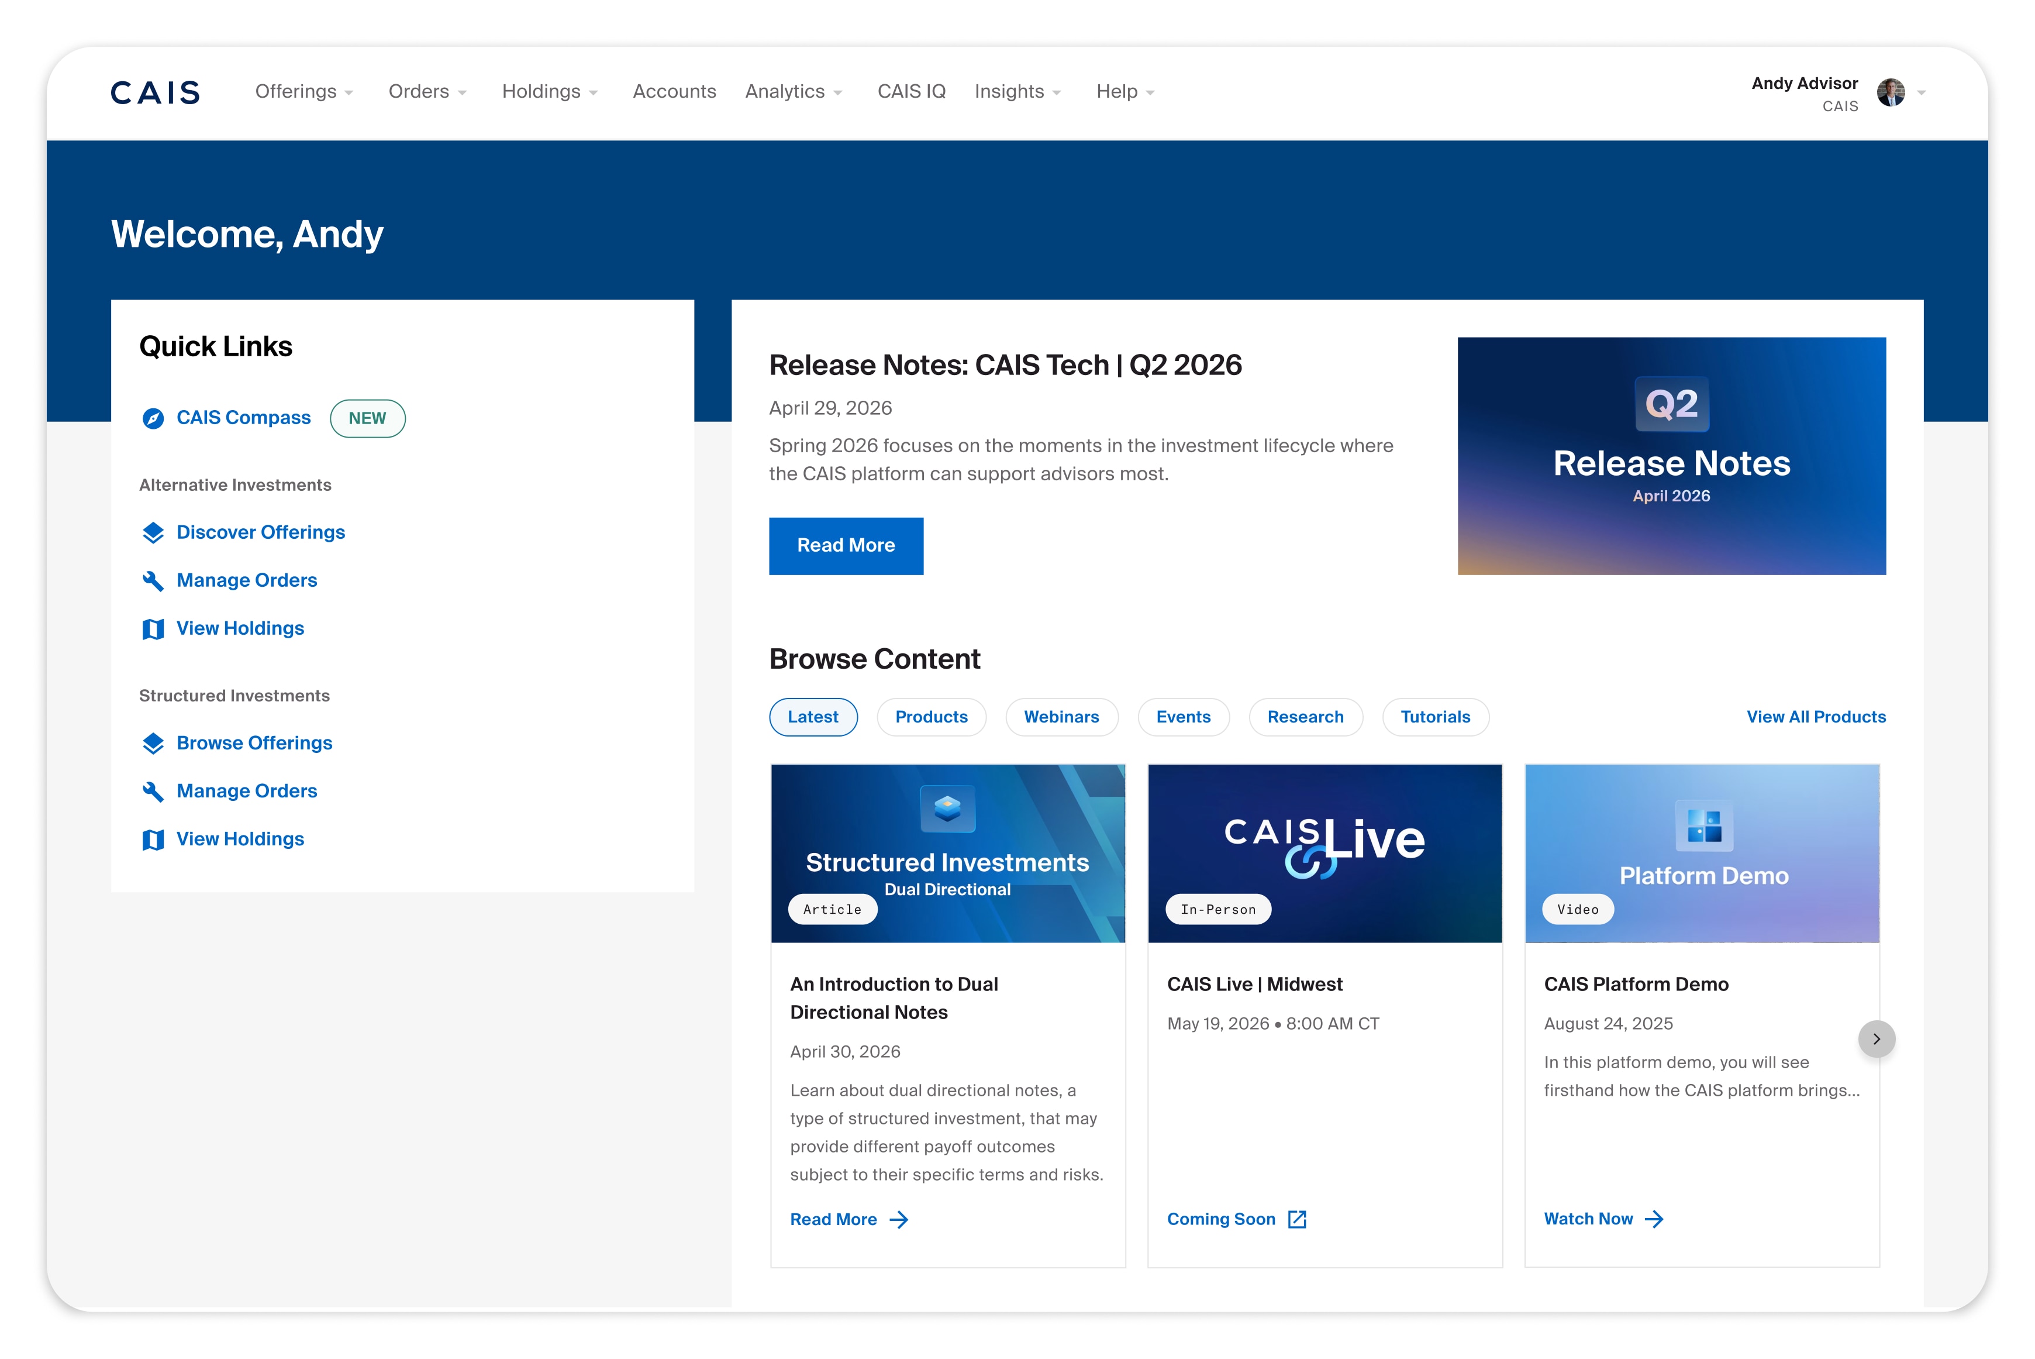Open the Platform Demo card thumbnail

click(x=1702, y=854)
